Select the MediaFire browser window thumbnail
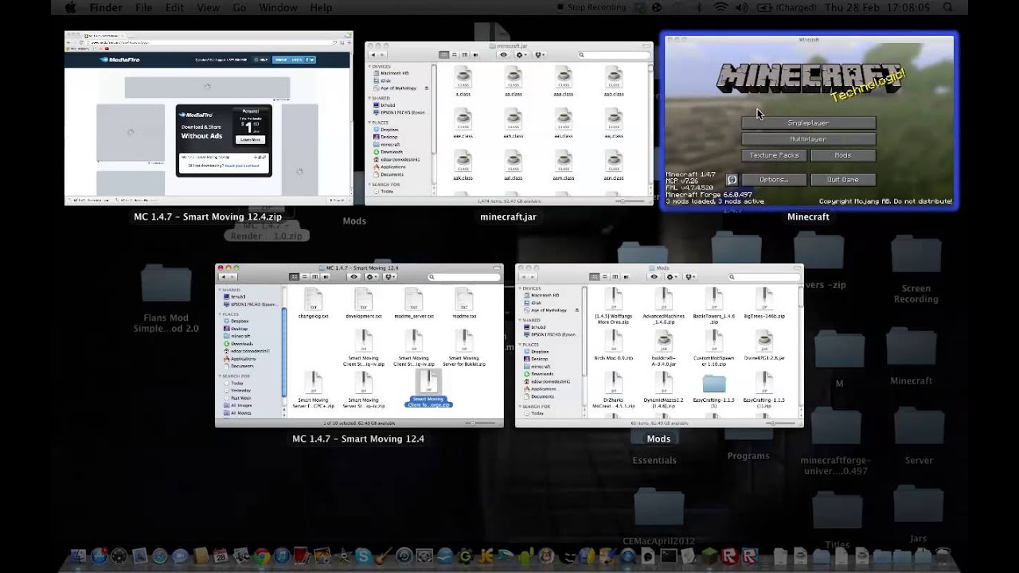1019x573 pixels. click(x=209, y=119)
